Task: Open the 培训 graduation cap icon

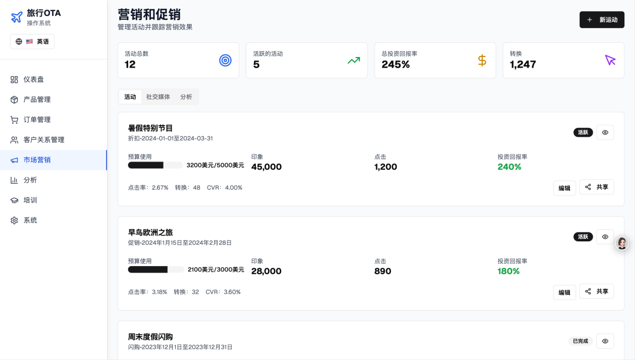Action: pos(14,200)
